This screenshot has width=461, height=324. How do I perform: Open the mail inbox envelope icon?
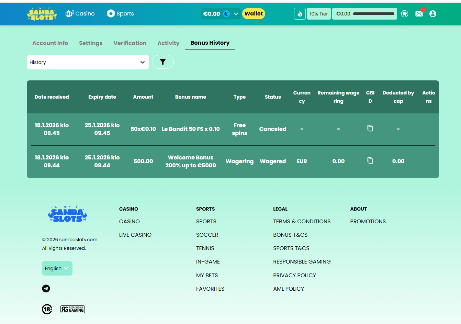(419, 14)
